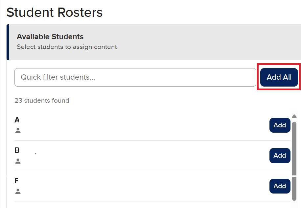Focus the Quick filter students field
This screenshot has height=208, width=301.
point(135,77)
